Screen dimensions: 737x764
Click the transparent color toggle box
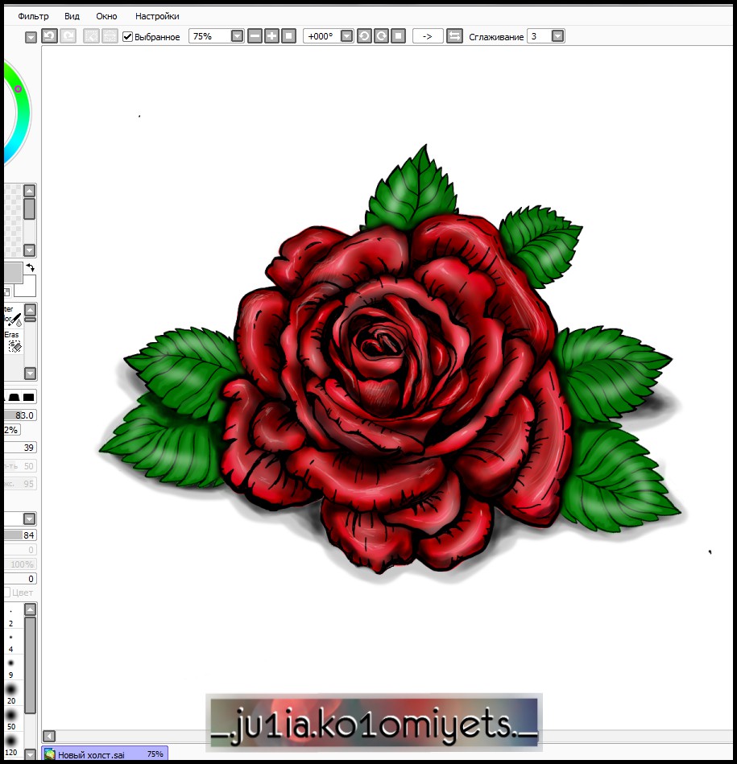[x=6, y=292]
